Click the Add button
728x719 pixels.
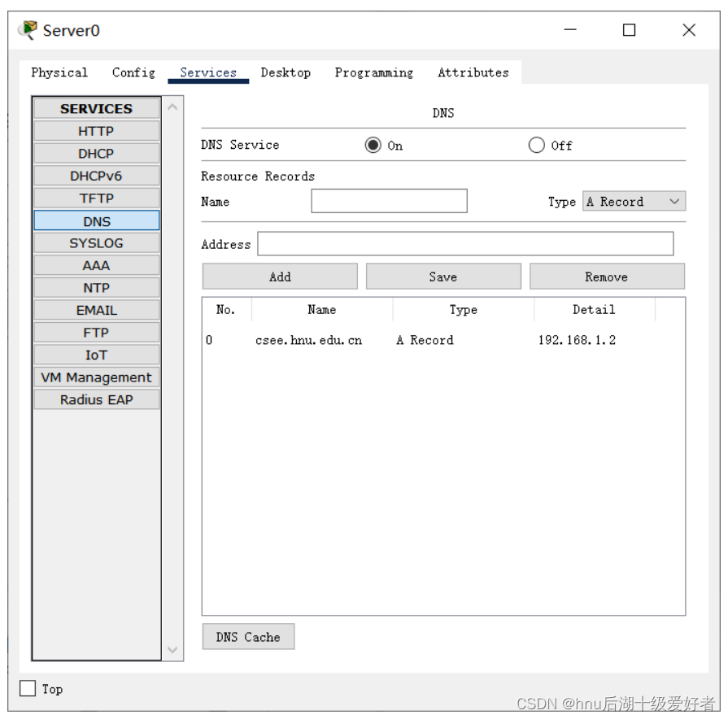pyautogui.click(x=280, y=277)
